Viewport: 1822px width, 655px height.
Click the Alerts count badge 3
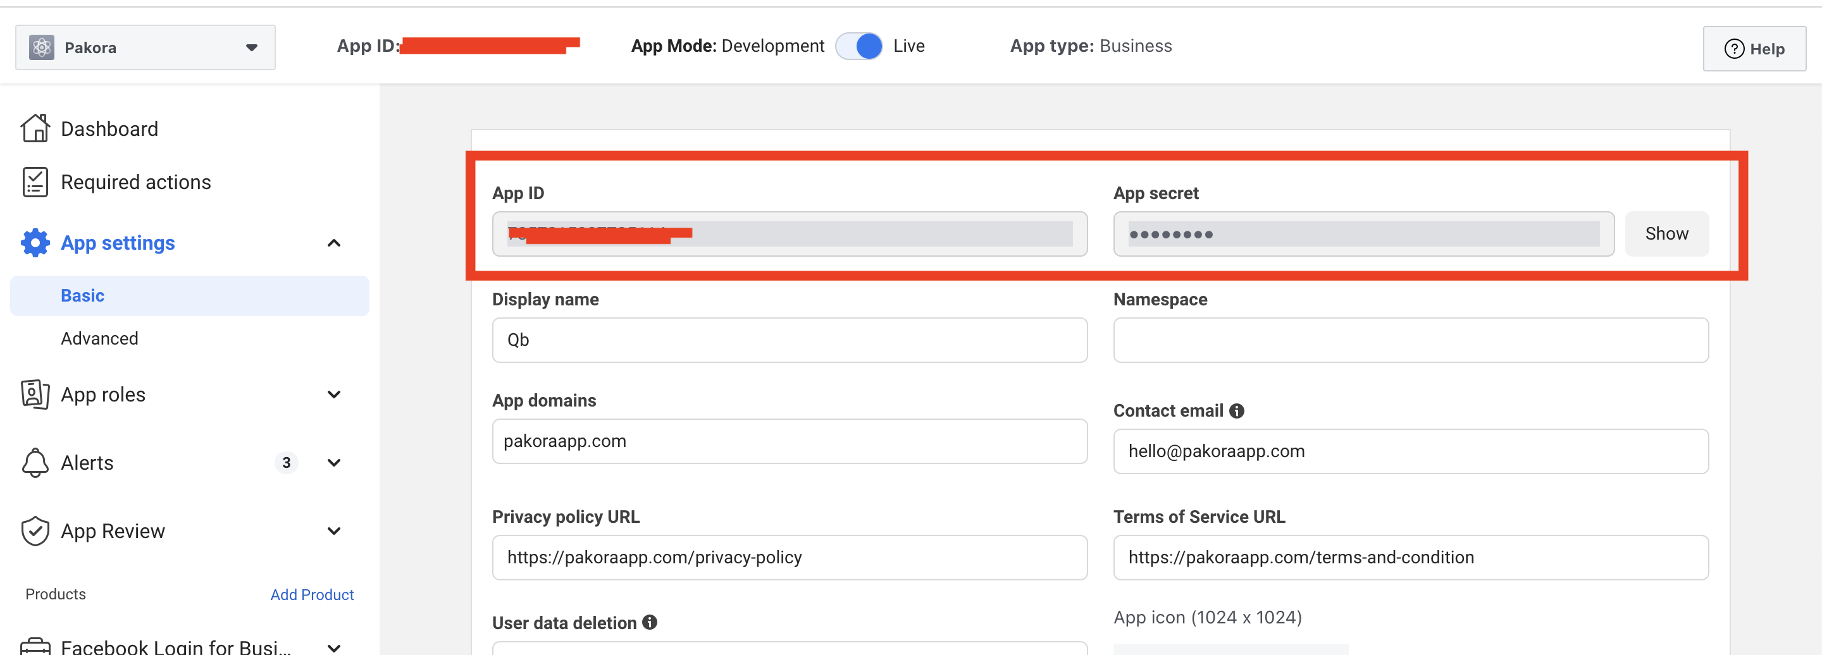pos(287,463)
